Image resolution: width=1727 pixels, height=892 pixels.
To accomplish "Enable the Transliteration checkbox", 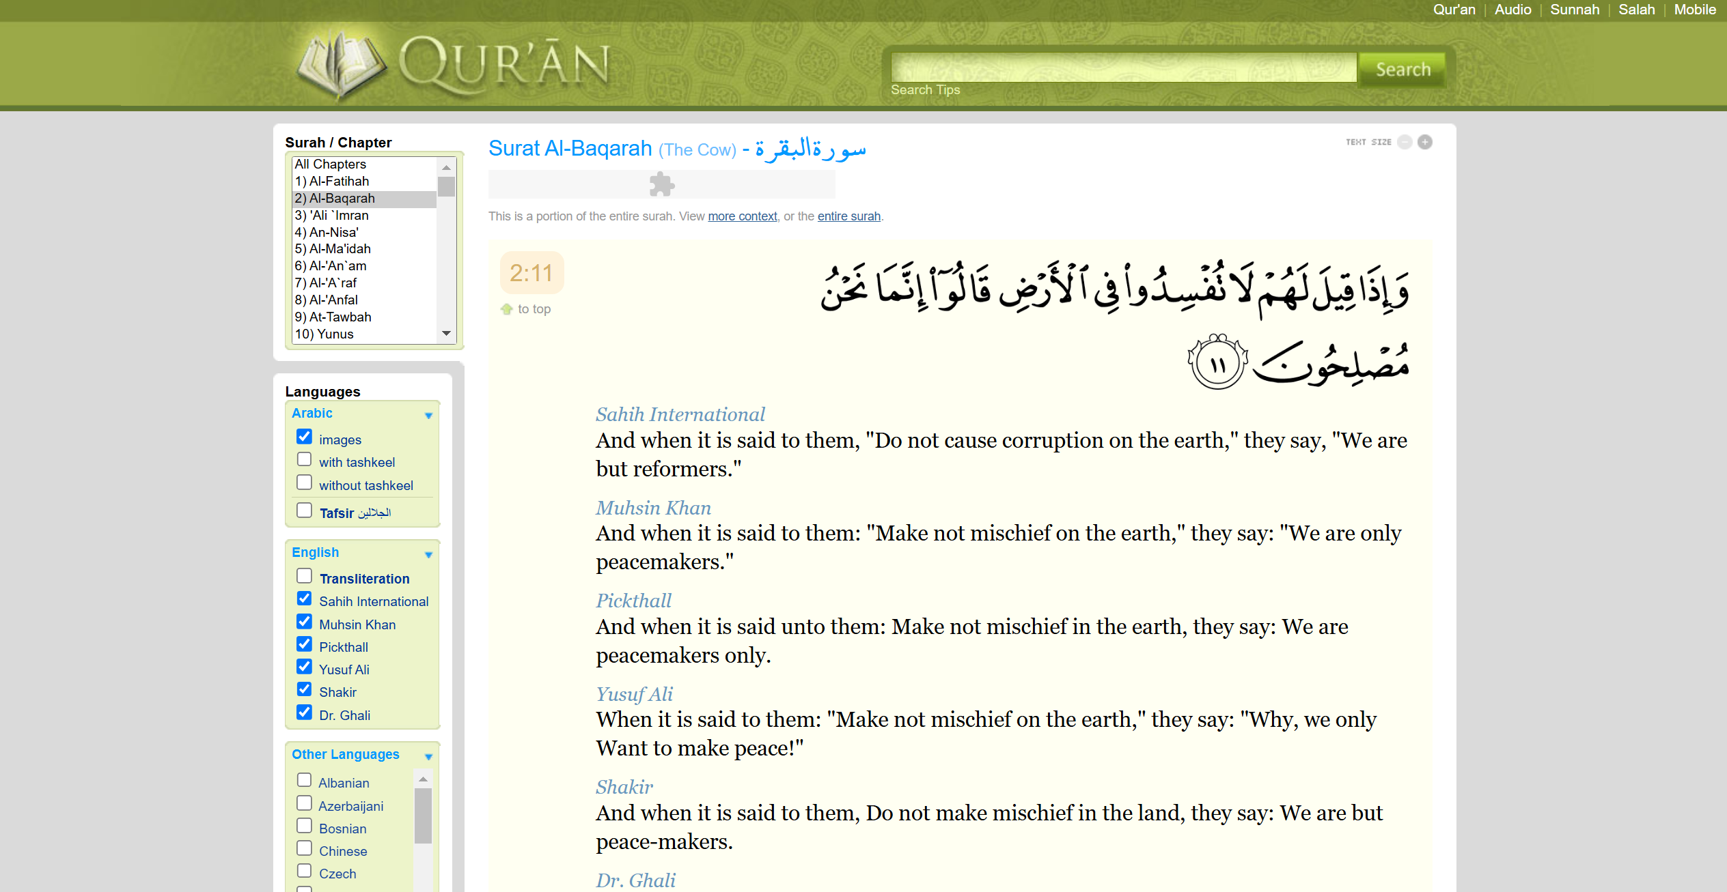I will pyautogui.click(x=305, y=576).
